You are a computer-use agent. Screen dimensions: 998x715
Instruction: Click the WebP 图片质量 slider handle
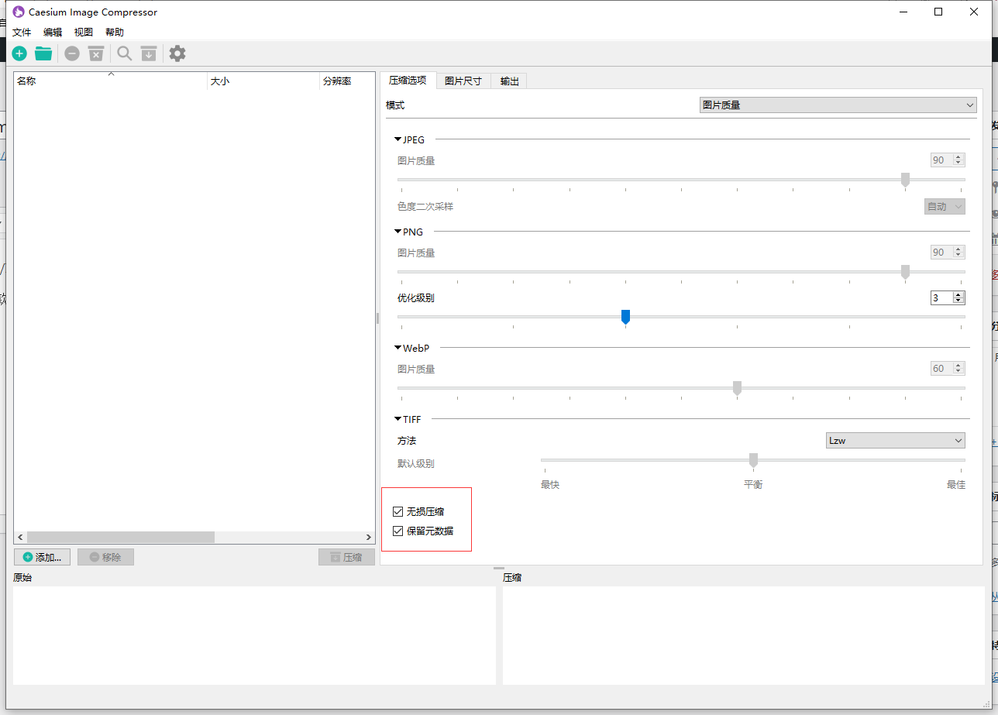[737, 388]
